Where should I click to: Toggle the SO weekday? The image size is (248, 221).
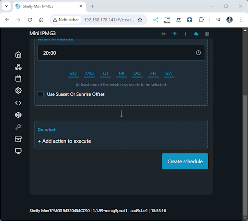(73, 74)
